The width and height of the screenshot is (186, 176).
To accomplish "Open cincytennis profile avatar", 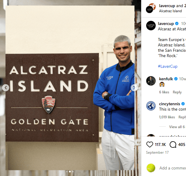I will [x=151, y=106].
